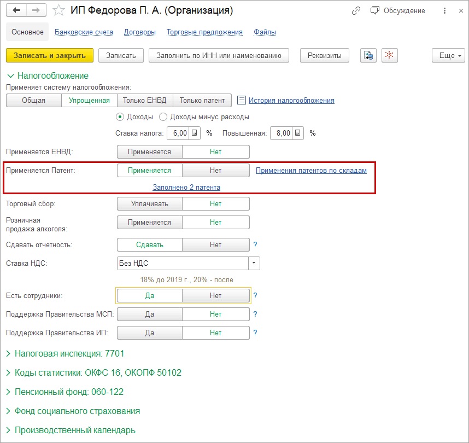Add to favorites with the star icon

tap(58, 10)
